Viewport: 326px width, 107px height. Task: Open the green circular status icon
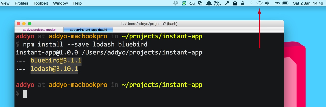point(184,3)
